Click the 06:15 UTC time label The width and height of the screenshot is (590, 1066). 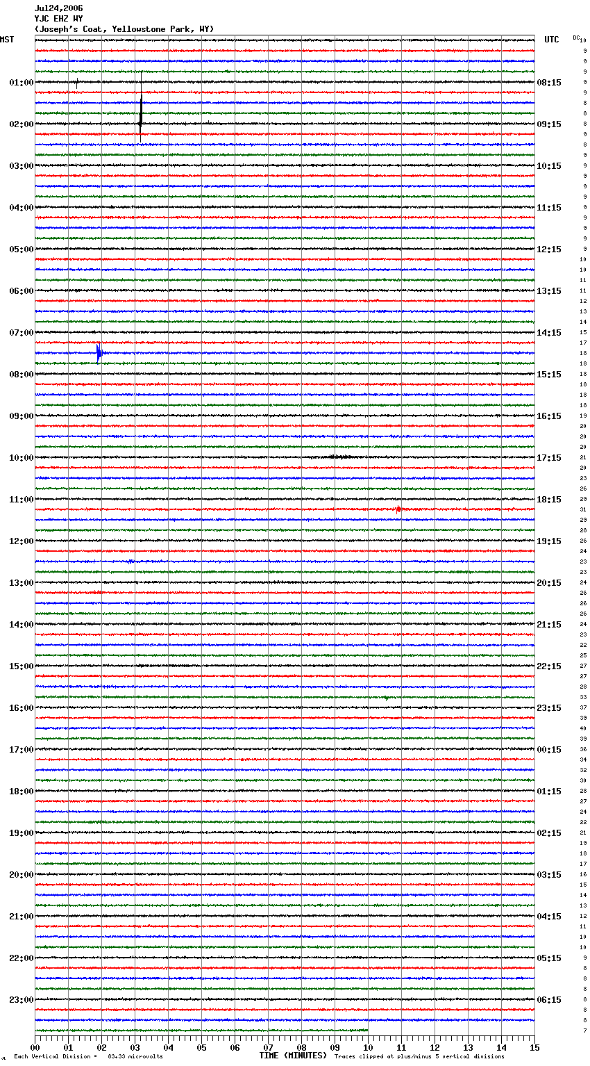[x=549, y=1000]
